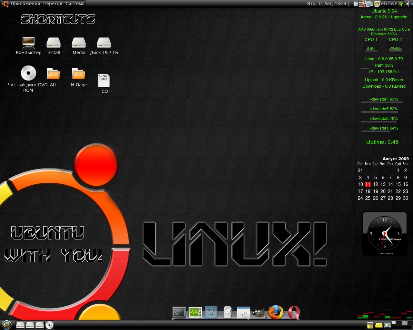Click the blue graph monitor dock icon
The height and width of the screenshot is (330, 413).
tap(211, 312)
